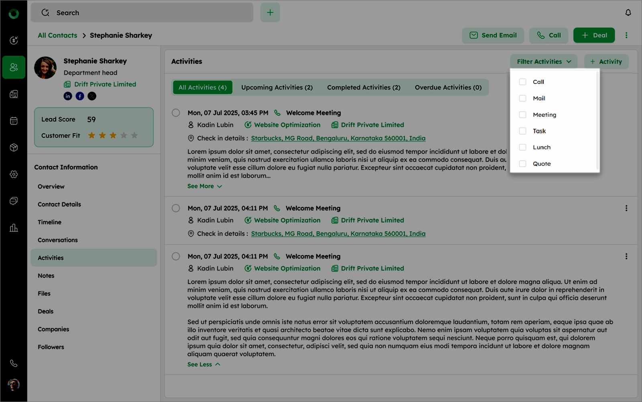Switch to Upcoming Activities tab
Screen dimensions: 642x402
[277, 88]
